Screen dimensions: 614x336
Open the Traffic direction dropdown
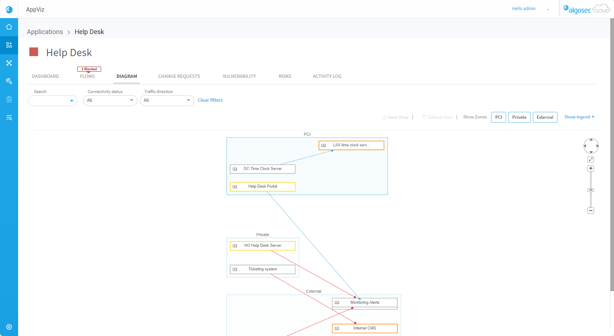tap(167, 100)
